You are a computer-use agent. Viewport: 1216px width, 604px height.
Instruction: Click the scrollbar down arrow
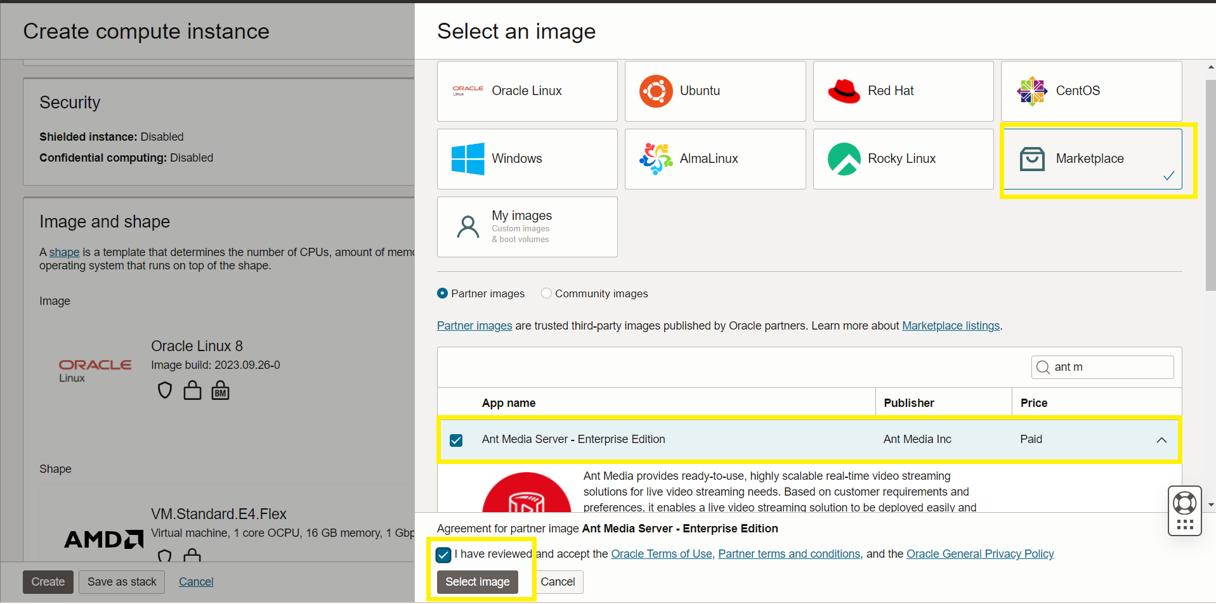[x=1211, y=505]
